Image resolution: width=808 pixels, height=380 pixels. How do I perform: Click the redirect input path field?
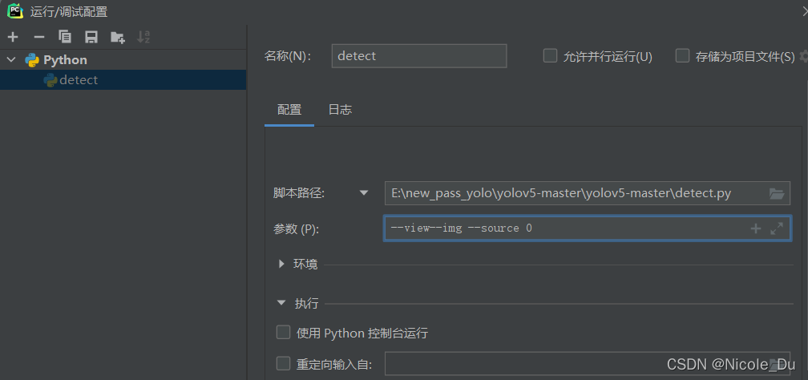588,363
